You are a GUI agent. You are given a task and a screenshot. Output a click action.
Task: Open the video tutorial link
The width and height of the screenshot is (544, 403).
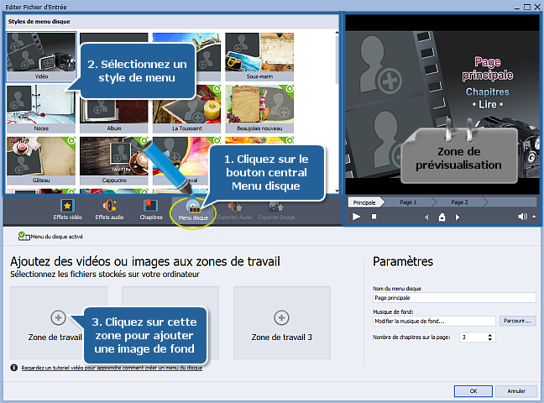pos(111,368)
